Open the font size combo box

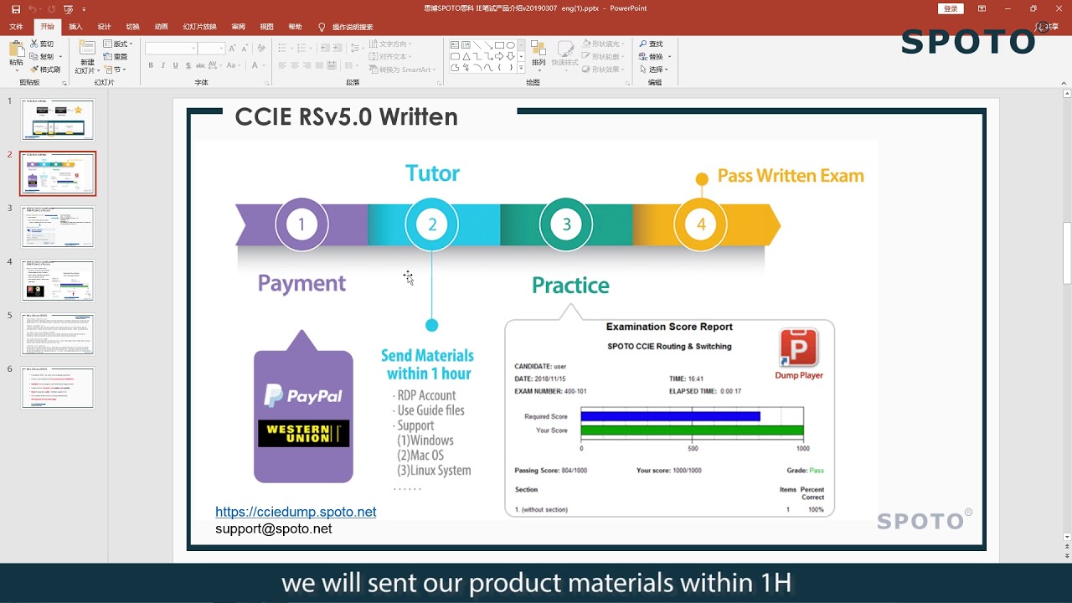click(x=211, y=49)
